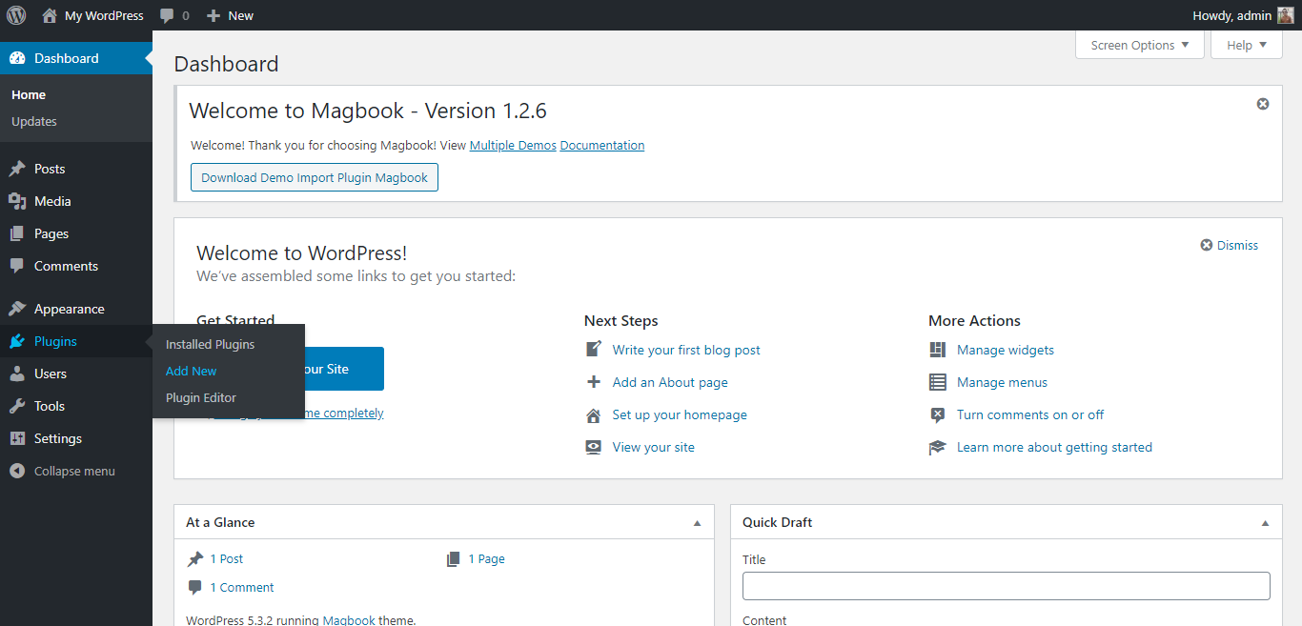This screenshot has height=626, width=1302.
Task: Open the 1 Post link
Action: click(x=227, y=559)
